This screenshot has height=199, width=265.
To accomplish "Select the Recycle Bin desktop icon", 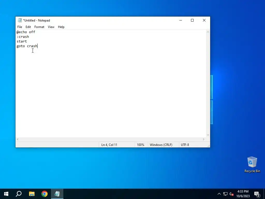I will pos(252,165).
